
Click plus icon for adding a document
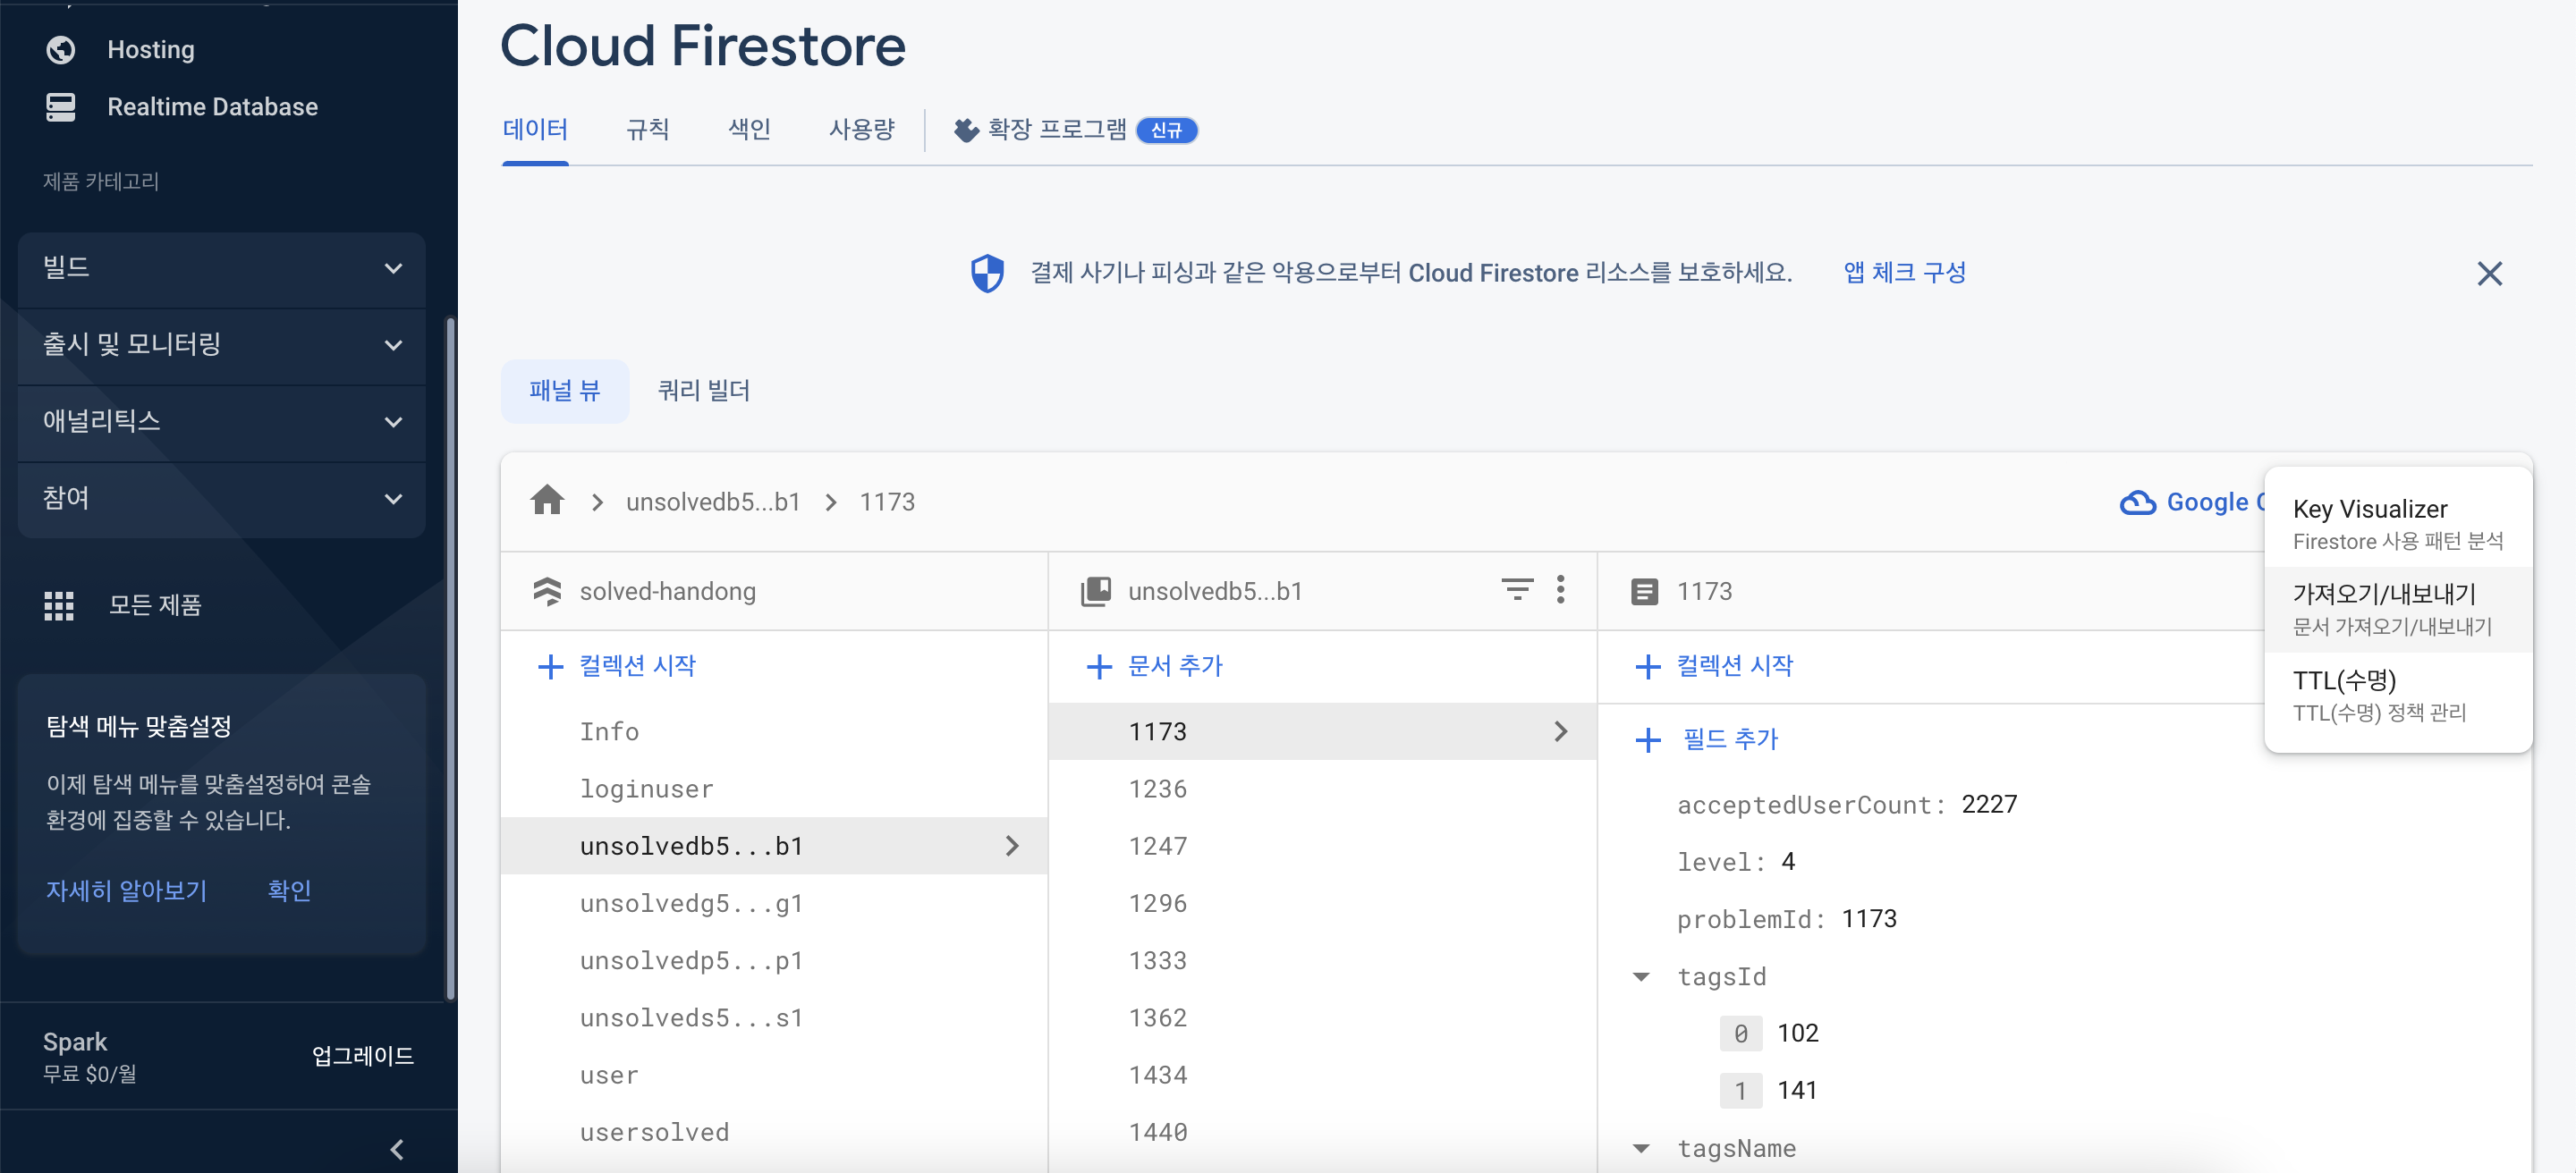1099,666
